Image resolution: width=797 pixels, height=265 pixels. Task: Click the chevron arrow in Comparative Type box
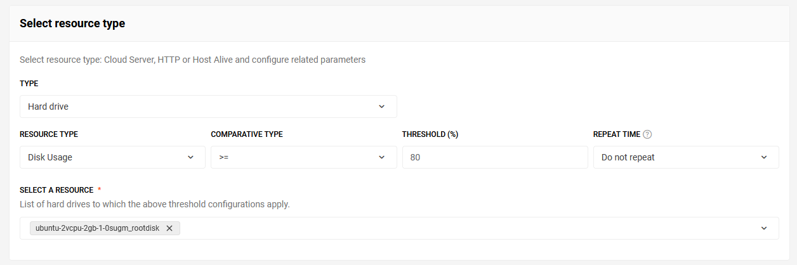coord(381,157)
